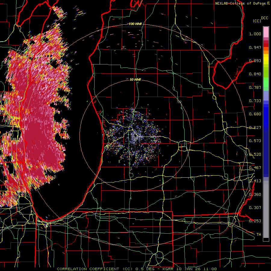Click the 0.360 scale value
The height and width of the screenshot is (271, 271).
point(255,195)
